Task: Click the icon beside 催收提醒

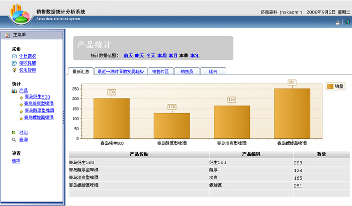Action: tap(14, 63)
